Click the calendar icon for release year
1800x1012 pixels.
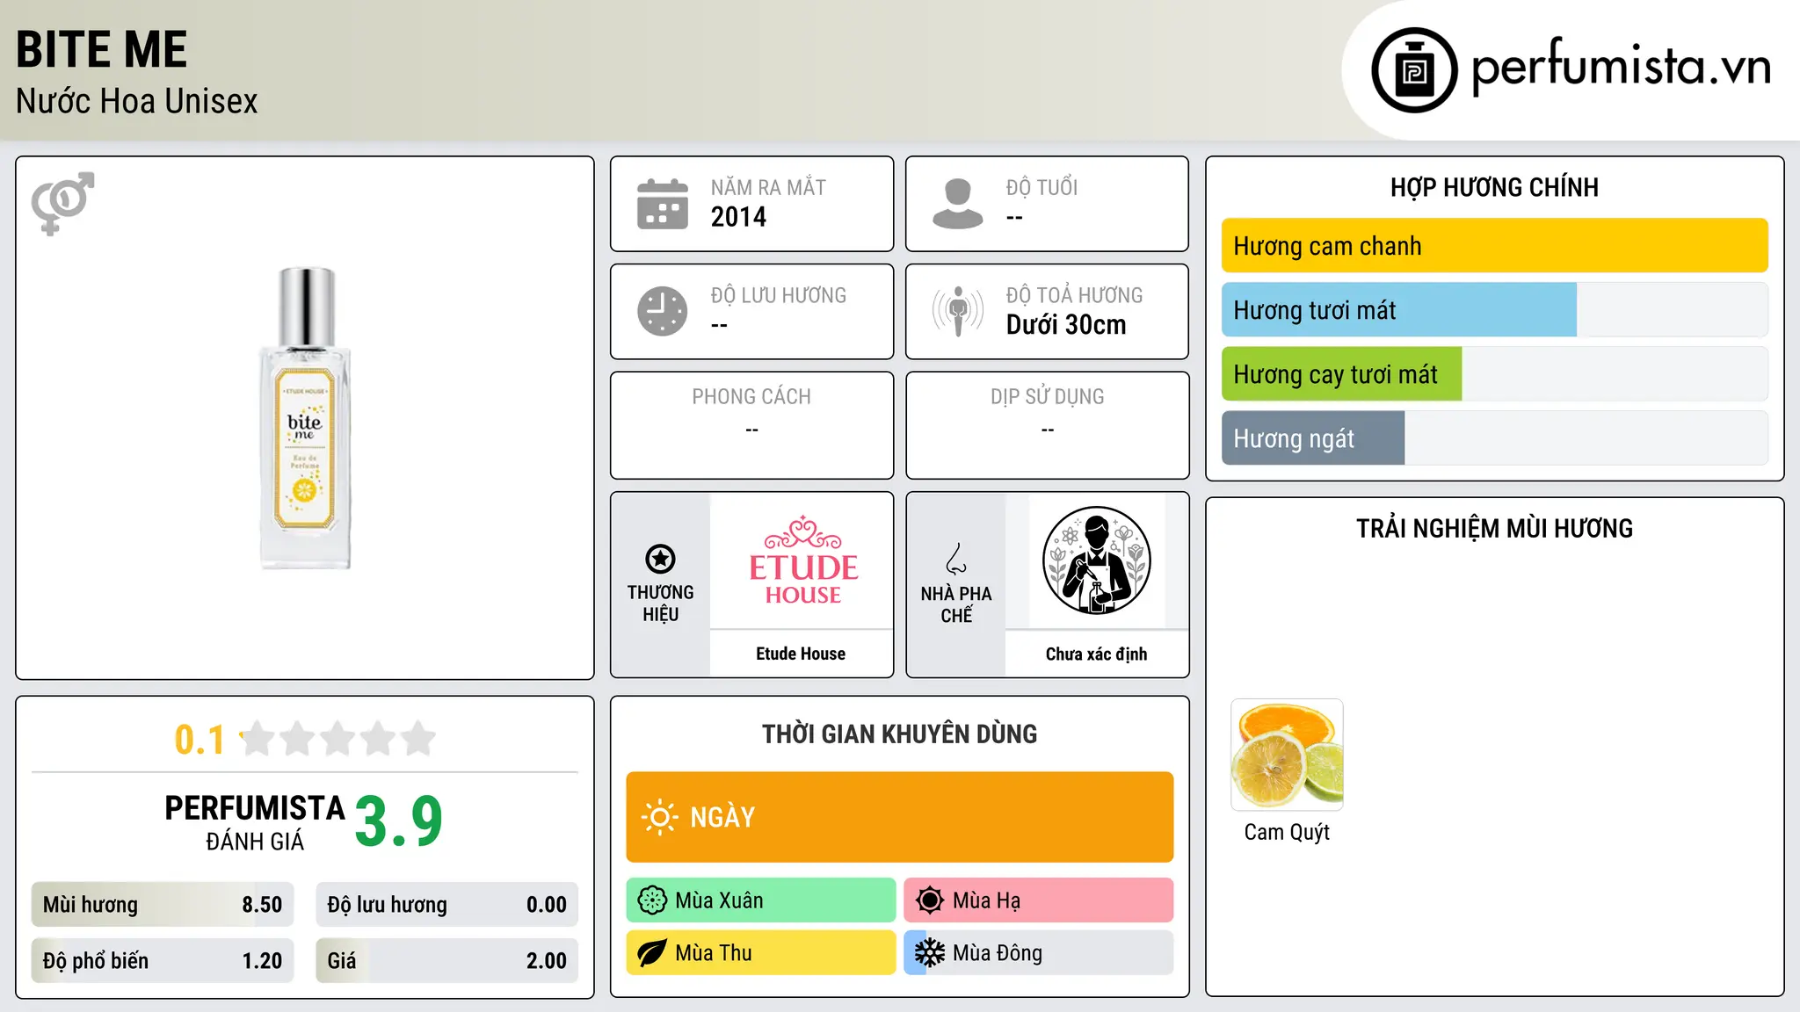coord(663,204)
